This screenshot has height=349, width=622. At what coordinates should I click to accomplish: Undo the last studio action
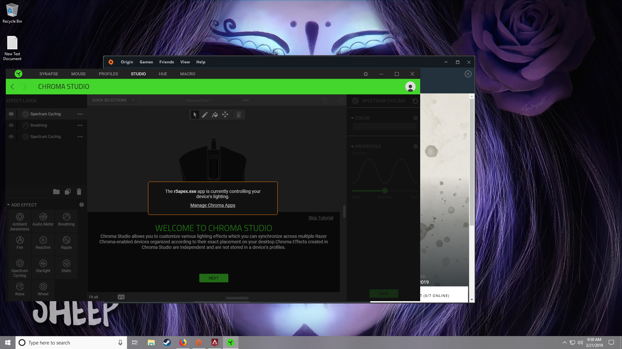(325, 100)
